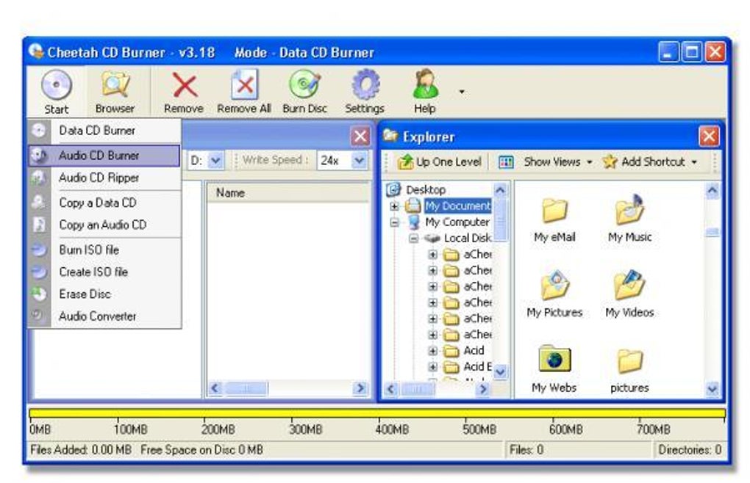Click file list horizontal scroll left arrow

(215, 388)
